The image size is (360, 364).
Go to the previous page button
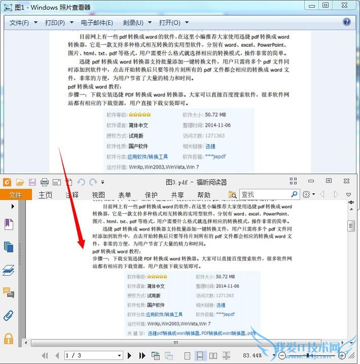point(57,355)
